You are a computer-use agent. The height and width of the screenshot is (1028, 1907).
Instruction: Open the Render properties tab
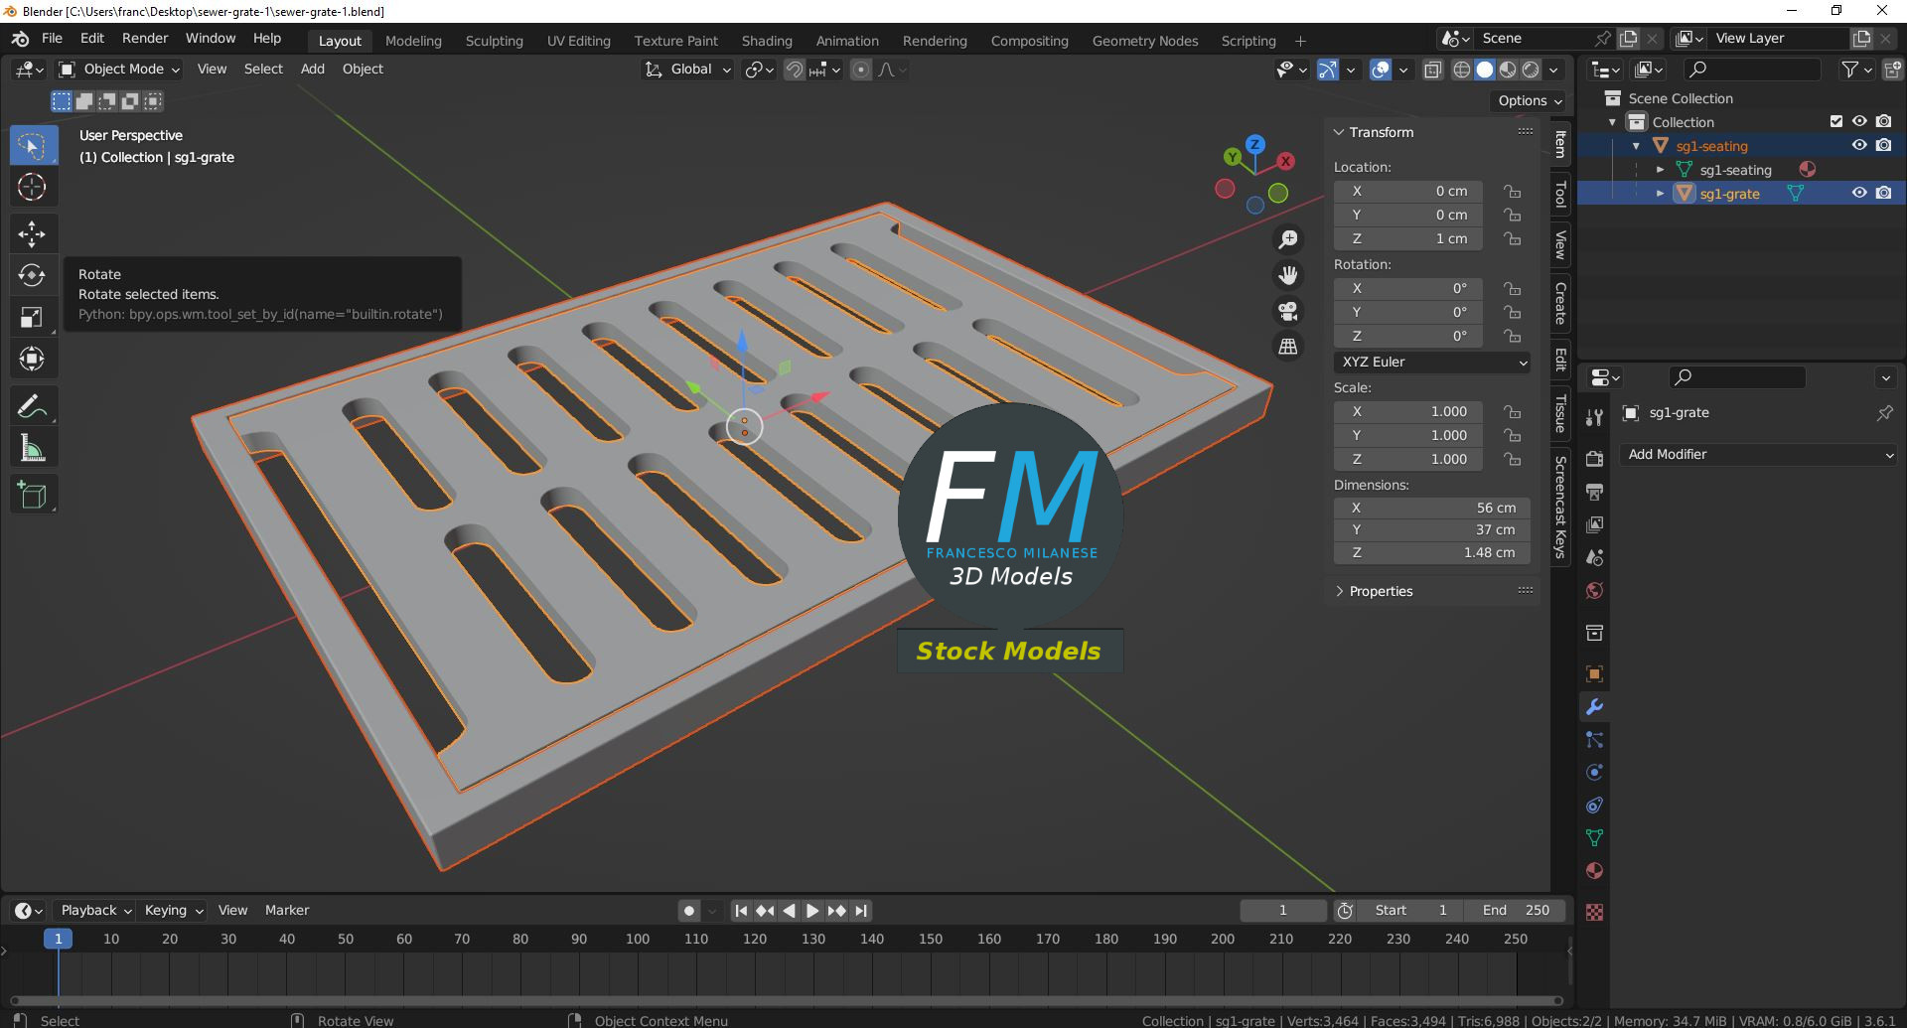coord(1594,459)
